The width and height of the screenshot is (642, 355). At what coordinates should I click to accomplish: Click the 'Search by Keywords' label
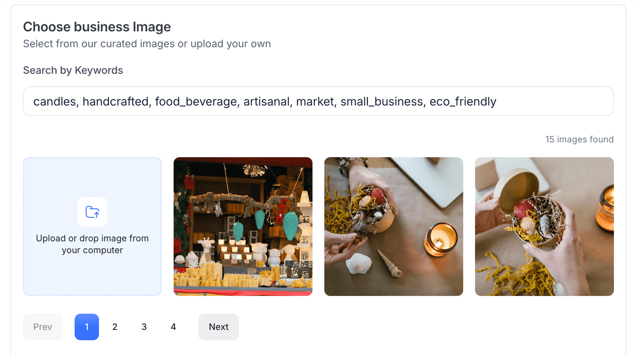[x=73, y=70]
